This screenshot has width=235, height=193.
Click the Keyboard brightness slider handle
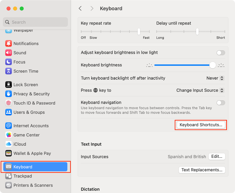[x=212, y=65]
